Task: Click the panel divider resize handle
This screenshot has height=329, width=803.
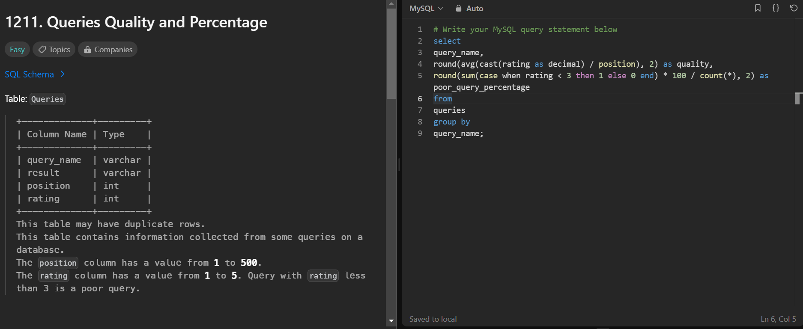Action: [399, 164]
